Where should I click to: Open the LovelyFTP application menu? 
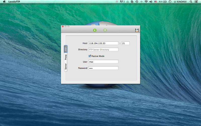pos(14,2)
